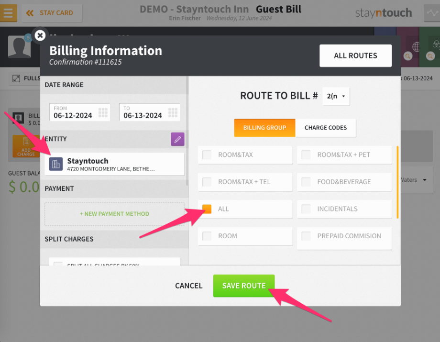Cancel the billing route changes
This screenshot has width=440, height=342.
pyautogui.click(x=189, y=286)
